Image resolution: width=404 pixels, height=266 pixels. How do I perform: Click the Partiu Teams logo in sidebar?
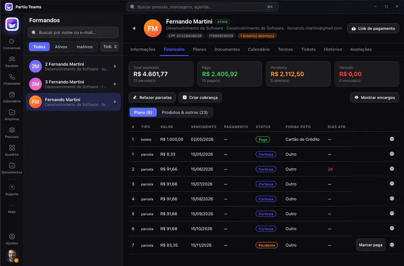(12, 24)
